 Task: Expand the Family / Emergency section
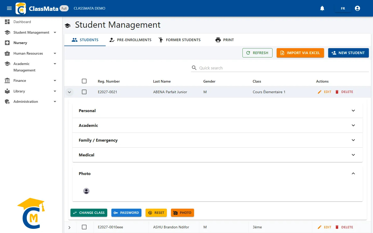(218, 140)
